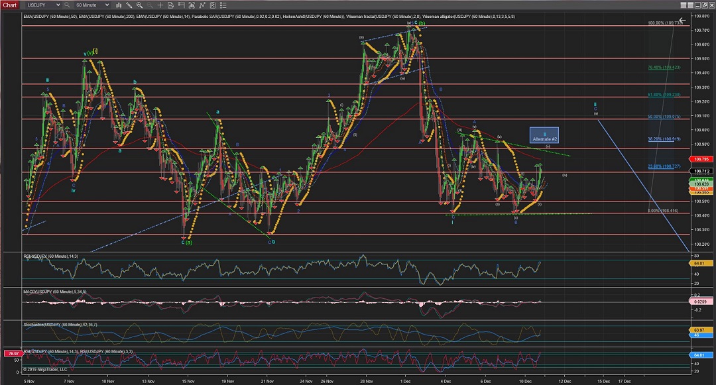This screenshot has width=716, height=385.
Task: Select the crosshair cursor icon
Action: point(160,5)
